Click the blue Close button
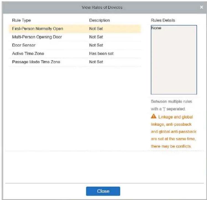The height and width of the screenshot is (200, 207). point(103,191)
